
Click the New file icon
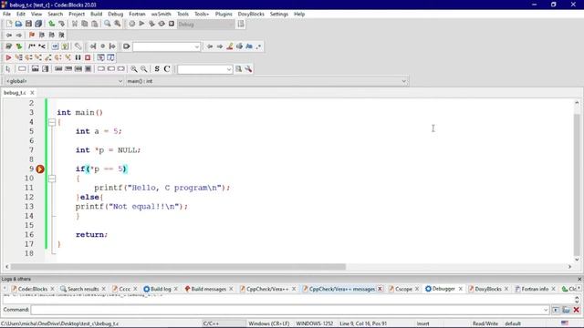(9, 24)
